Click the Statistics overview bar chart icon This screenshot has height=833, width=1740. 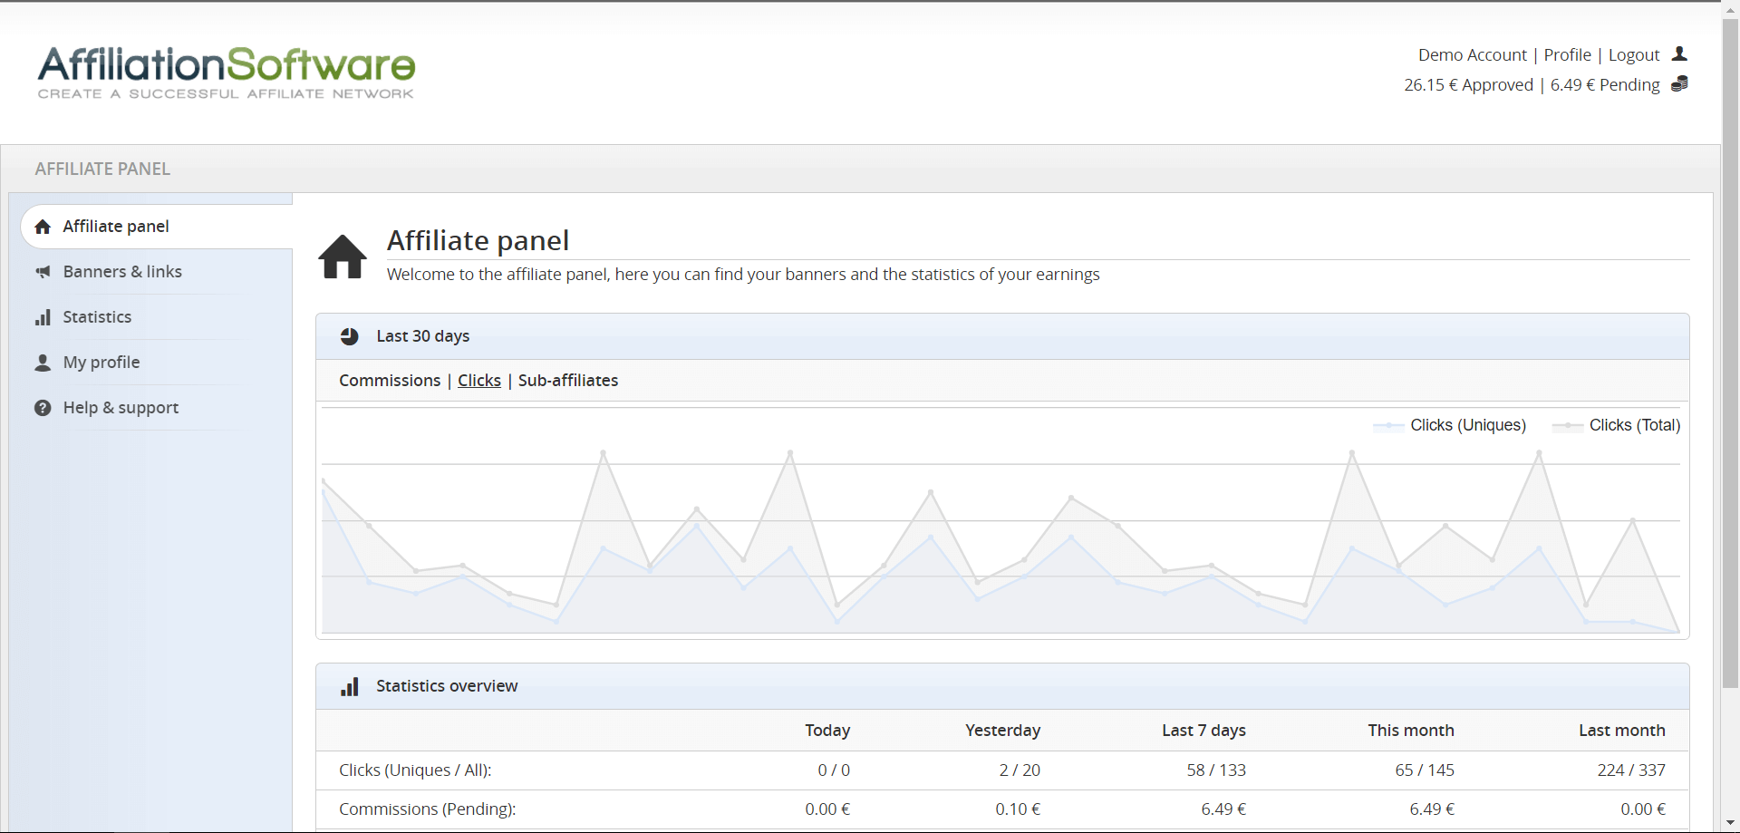click(x=349, y=686)
